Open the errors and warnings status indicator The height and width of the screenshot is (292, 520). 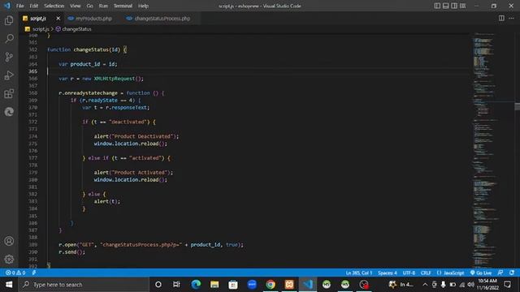[x=15, y=273]
